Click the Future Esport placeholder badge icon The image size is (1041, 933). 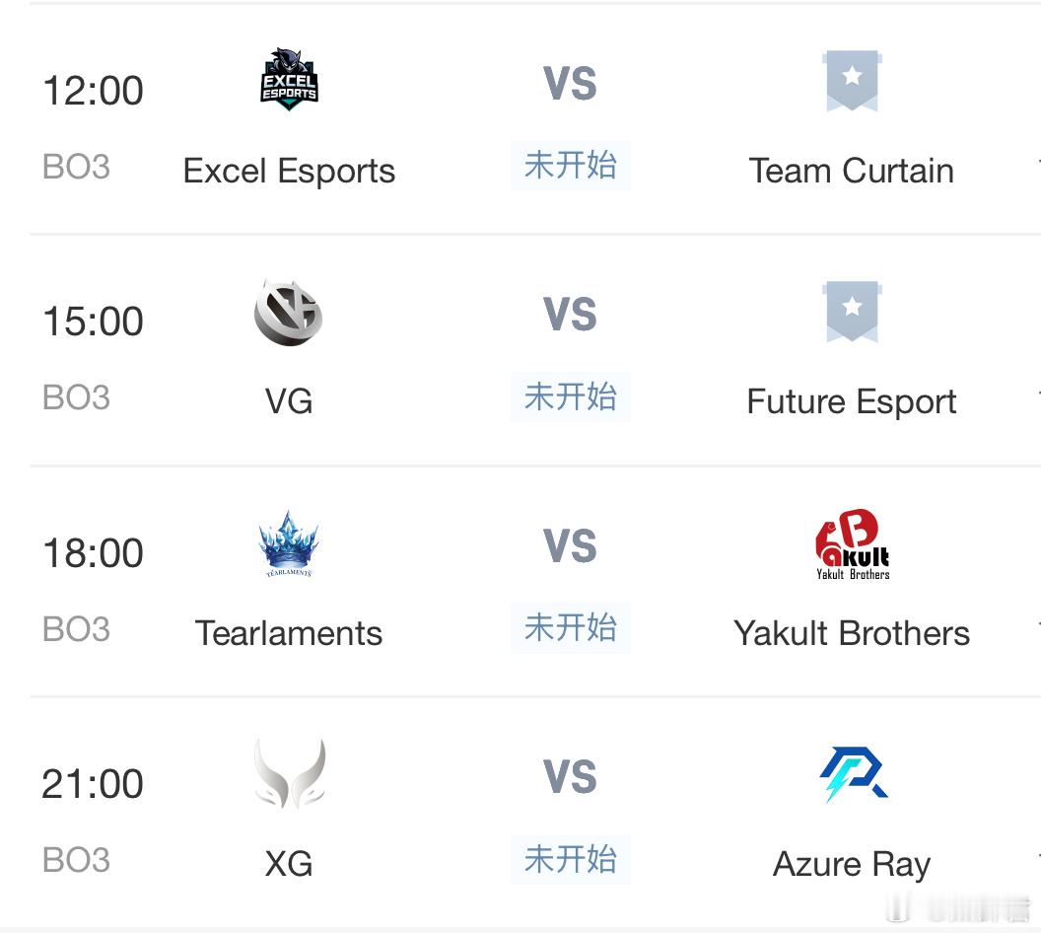pos(852,312)
